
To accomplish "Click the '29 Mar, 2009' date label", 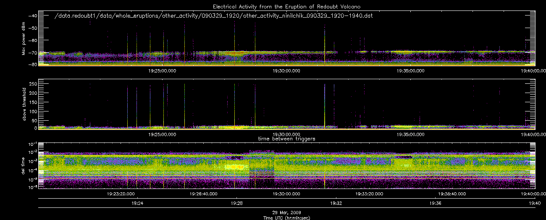I will [x=286, y=212].
